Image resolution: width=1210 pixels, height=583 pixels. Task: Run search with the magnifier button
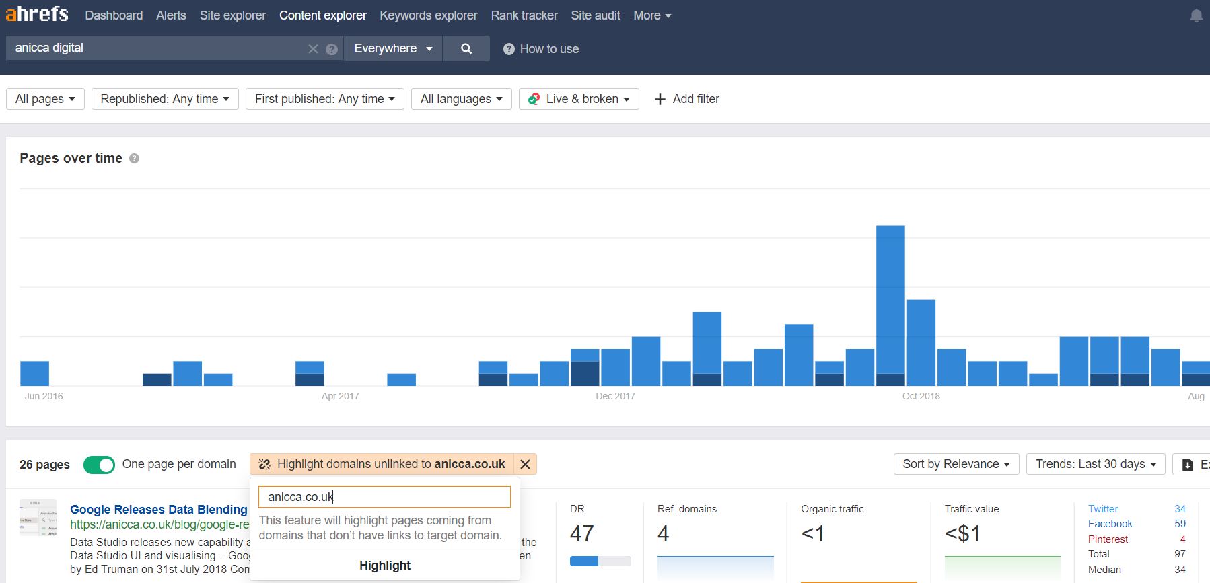466,48
